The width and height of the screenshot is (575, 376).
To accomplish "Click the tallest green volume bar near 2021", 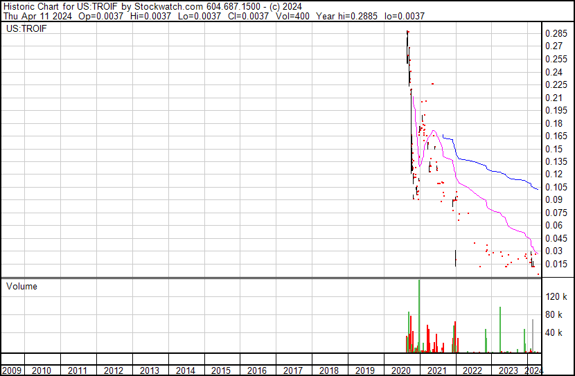I will coord(419,316).
